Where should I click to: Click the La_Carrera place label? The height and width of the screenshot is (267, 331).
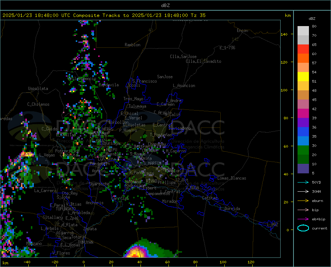pyautogui.click(x=45, y=191)
